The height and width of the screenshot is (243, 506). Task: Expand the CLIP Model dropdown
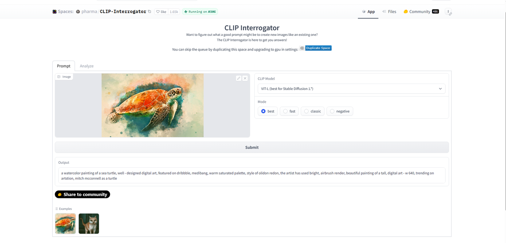tap(351, 88)
